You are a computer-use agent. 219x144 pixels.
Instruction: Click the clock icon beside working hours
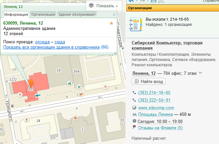pos(134,121)
